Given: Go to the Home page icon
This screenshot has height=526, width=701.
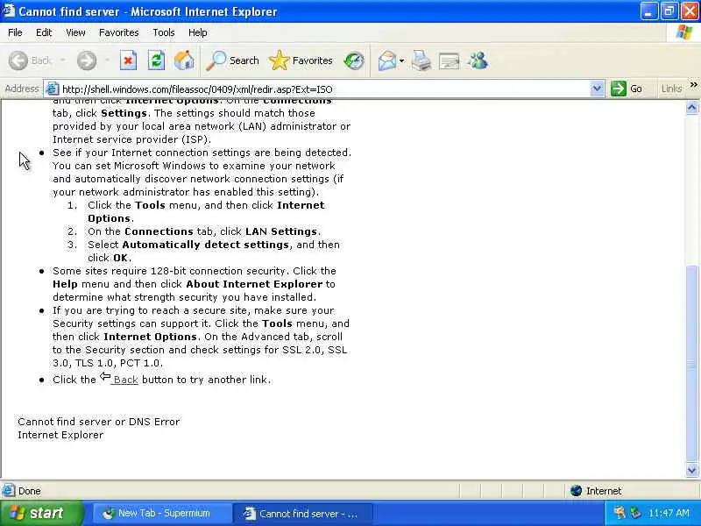Looking at the screenshot, I should (184, 60).
